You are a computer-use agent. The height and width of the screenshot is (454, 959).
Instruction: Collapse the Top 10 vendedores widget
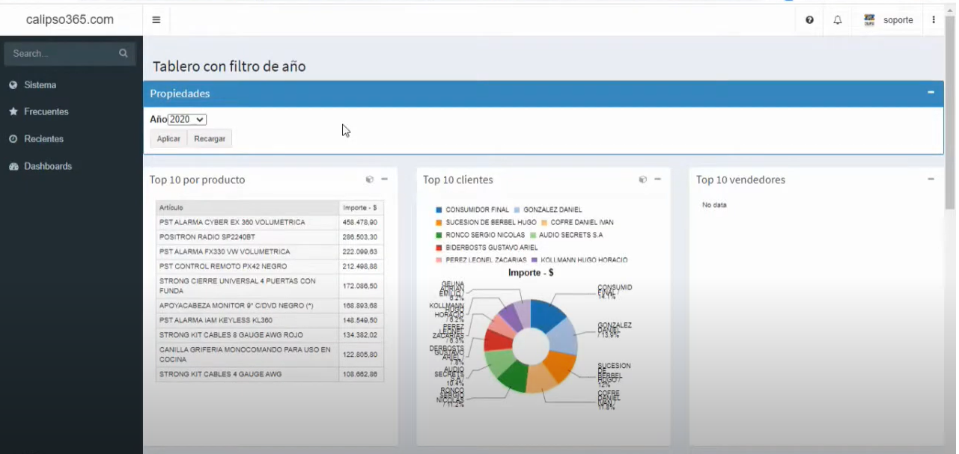pyautogui.click(x=931, y=180)
